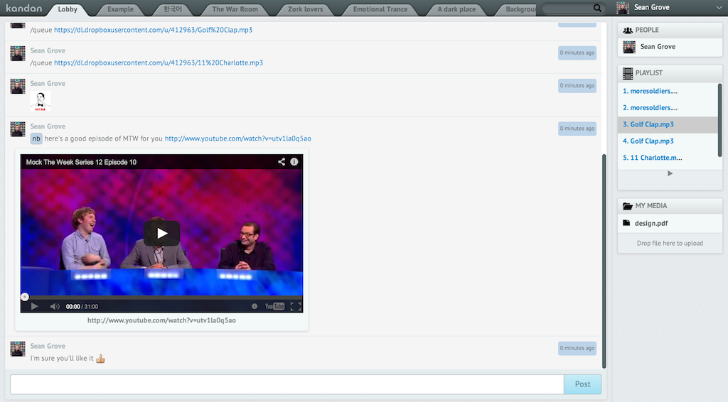Switch to the Example tab
Screen dimensions: 728x402
coord(120,9)
